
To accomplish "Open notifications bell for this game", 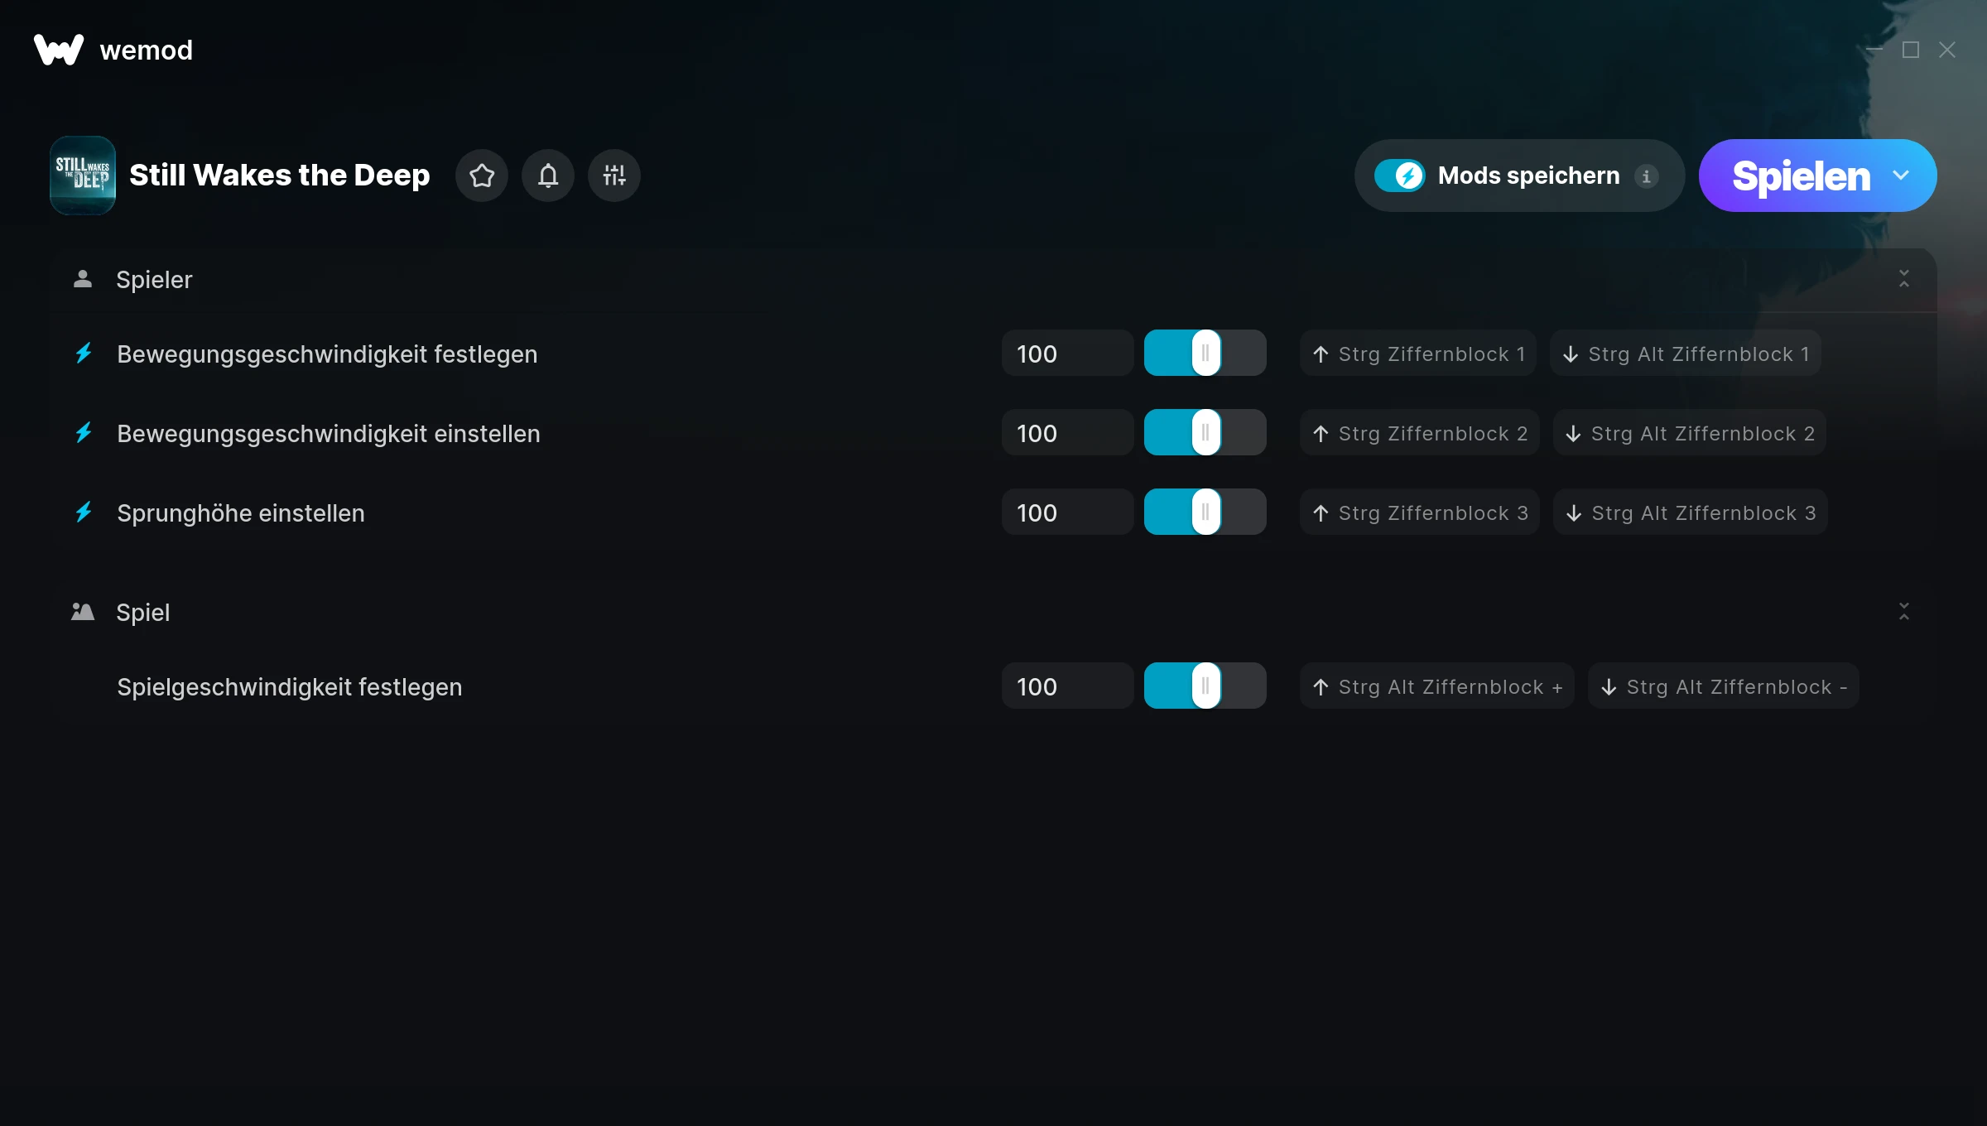I will pos(548,176).
